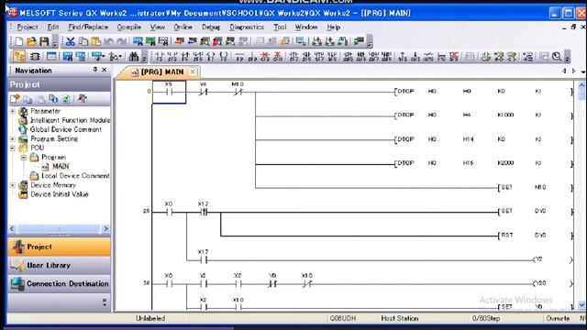Save the project with the floppy disk icon
The width and height of the screenshot is (587, 330).
point(44,41)
